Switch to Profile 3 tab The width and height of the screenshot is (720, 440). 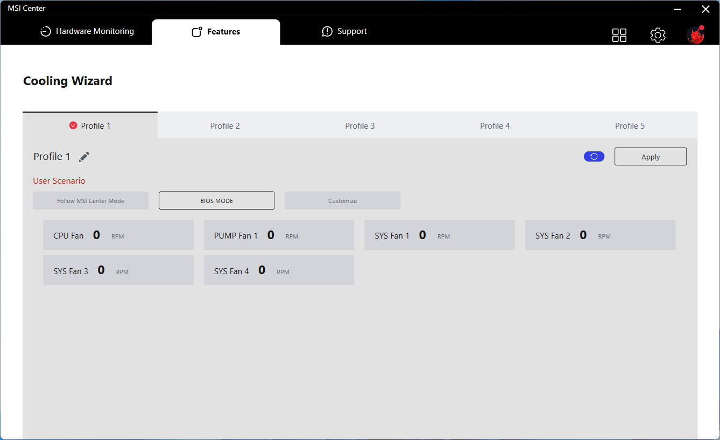(x=360, y=125)
